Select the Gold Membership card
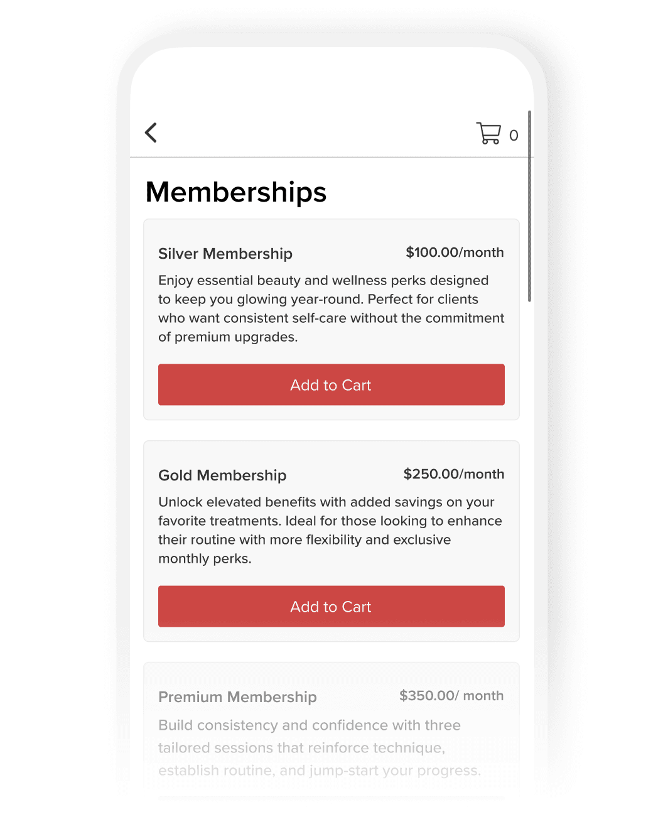Image resolution: width=663 pixels, height=829 pixels. pos(331,540)
